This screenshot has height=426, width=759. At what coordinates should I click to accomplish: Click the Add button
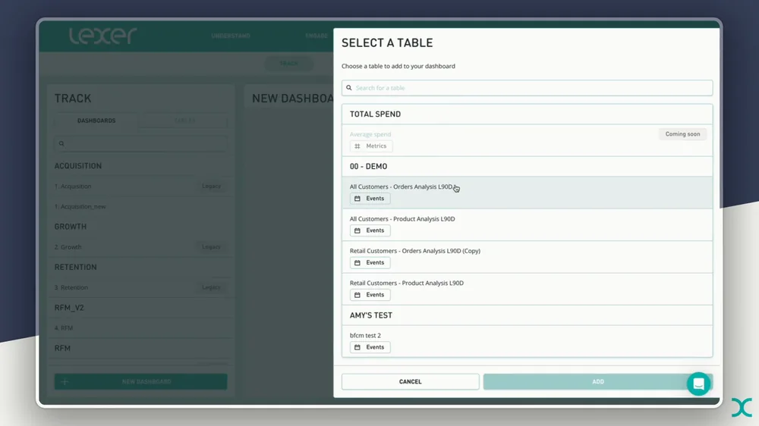coord(598,381)
